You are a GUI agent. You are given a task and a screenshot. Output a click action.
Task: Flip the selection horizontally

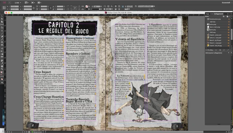click(68, 9)
